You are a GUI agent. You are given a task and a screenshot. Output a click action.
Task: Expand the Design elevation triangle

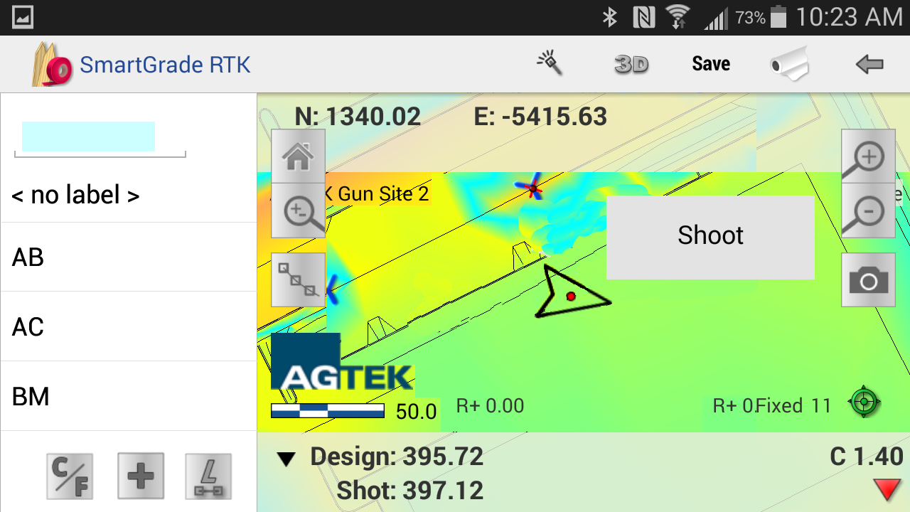tap(287, 459)
